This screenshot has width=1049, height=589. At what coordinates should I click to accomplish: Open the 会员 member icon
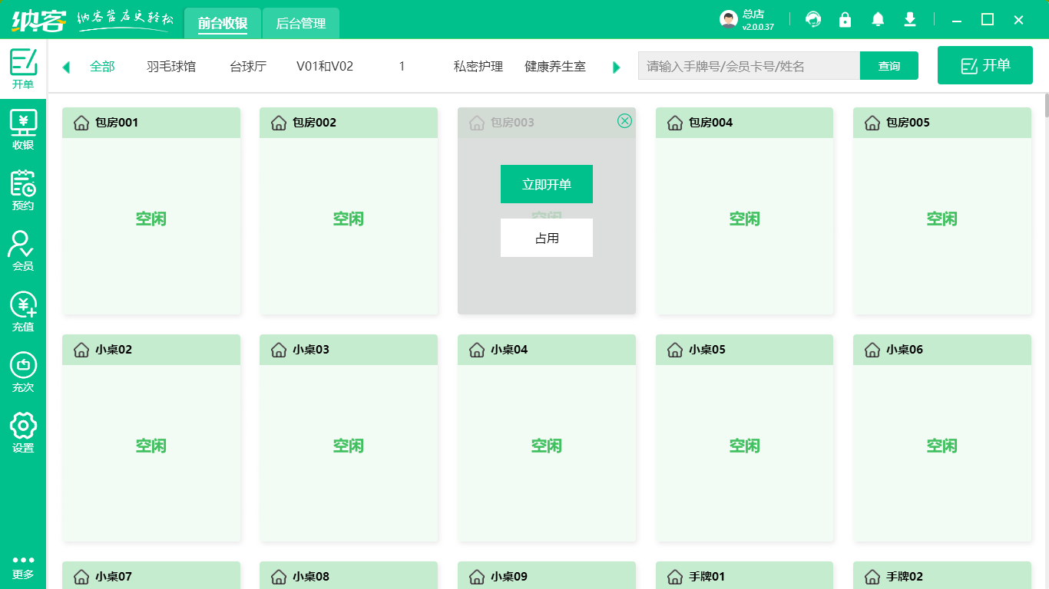23,250
